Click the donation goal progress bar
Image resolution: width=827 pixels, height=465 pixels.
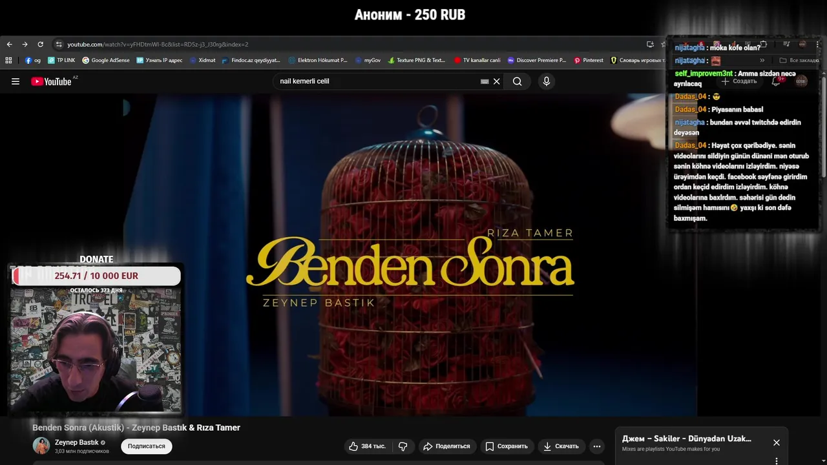coord(96,276)
